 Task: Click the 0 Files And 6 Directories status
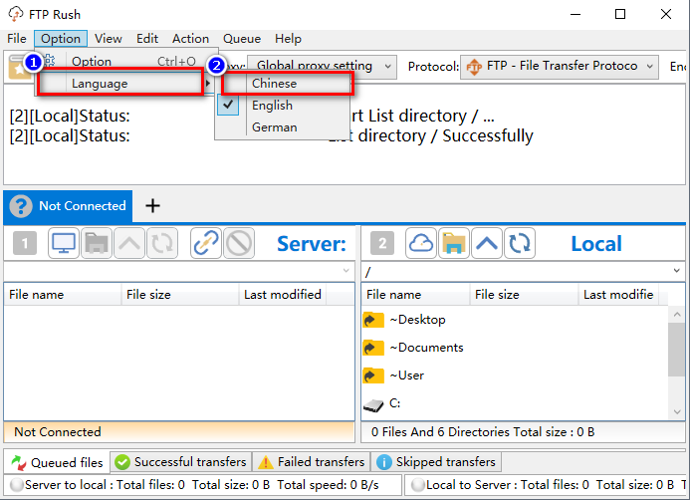point(523,432)
